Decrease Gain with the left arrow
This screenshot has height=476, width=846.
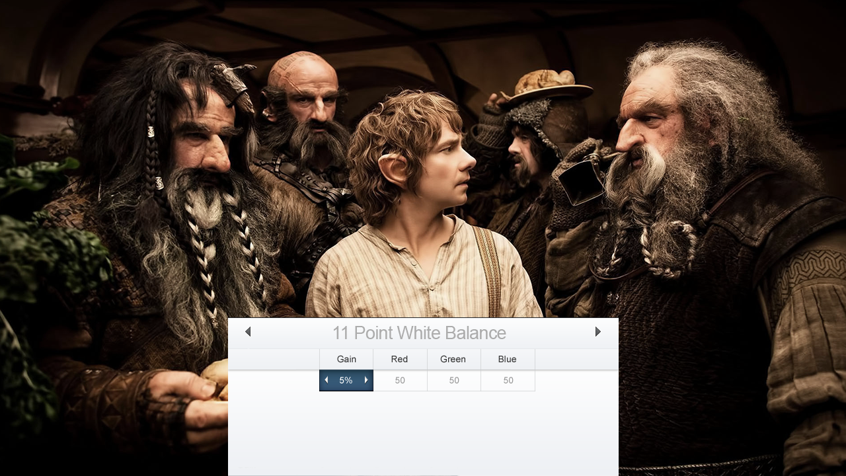(326, 380)
